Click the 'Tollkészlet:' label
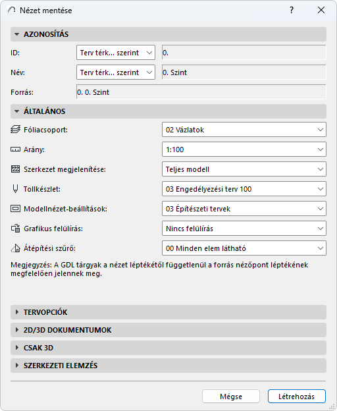This screenshot has height=411, width=337. 42,189
